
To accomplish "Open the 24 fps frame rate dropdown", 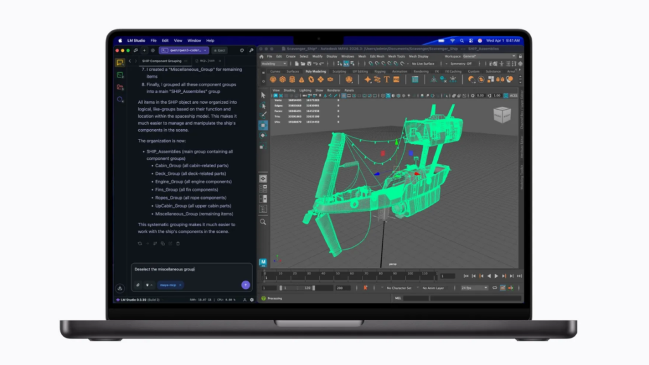I will pos(474,288).
